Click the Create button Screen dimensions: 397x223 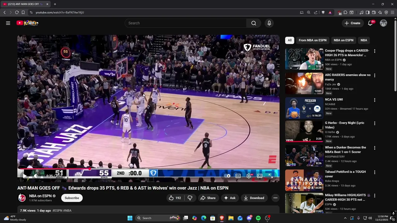(x=353, y=23)
